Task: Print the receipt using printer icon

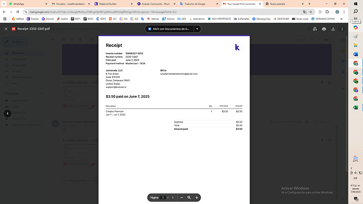Action: [x=324, y=29]
